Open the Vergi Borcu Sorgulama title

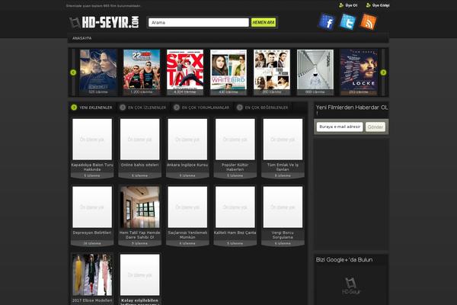(x=283, y=235)
